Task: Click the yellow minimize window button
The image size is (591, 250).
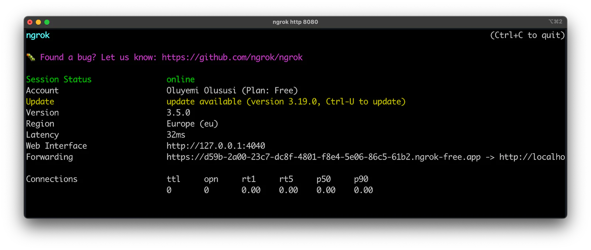Action: pos(38,22)
